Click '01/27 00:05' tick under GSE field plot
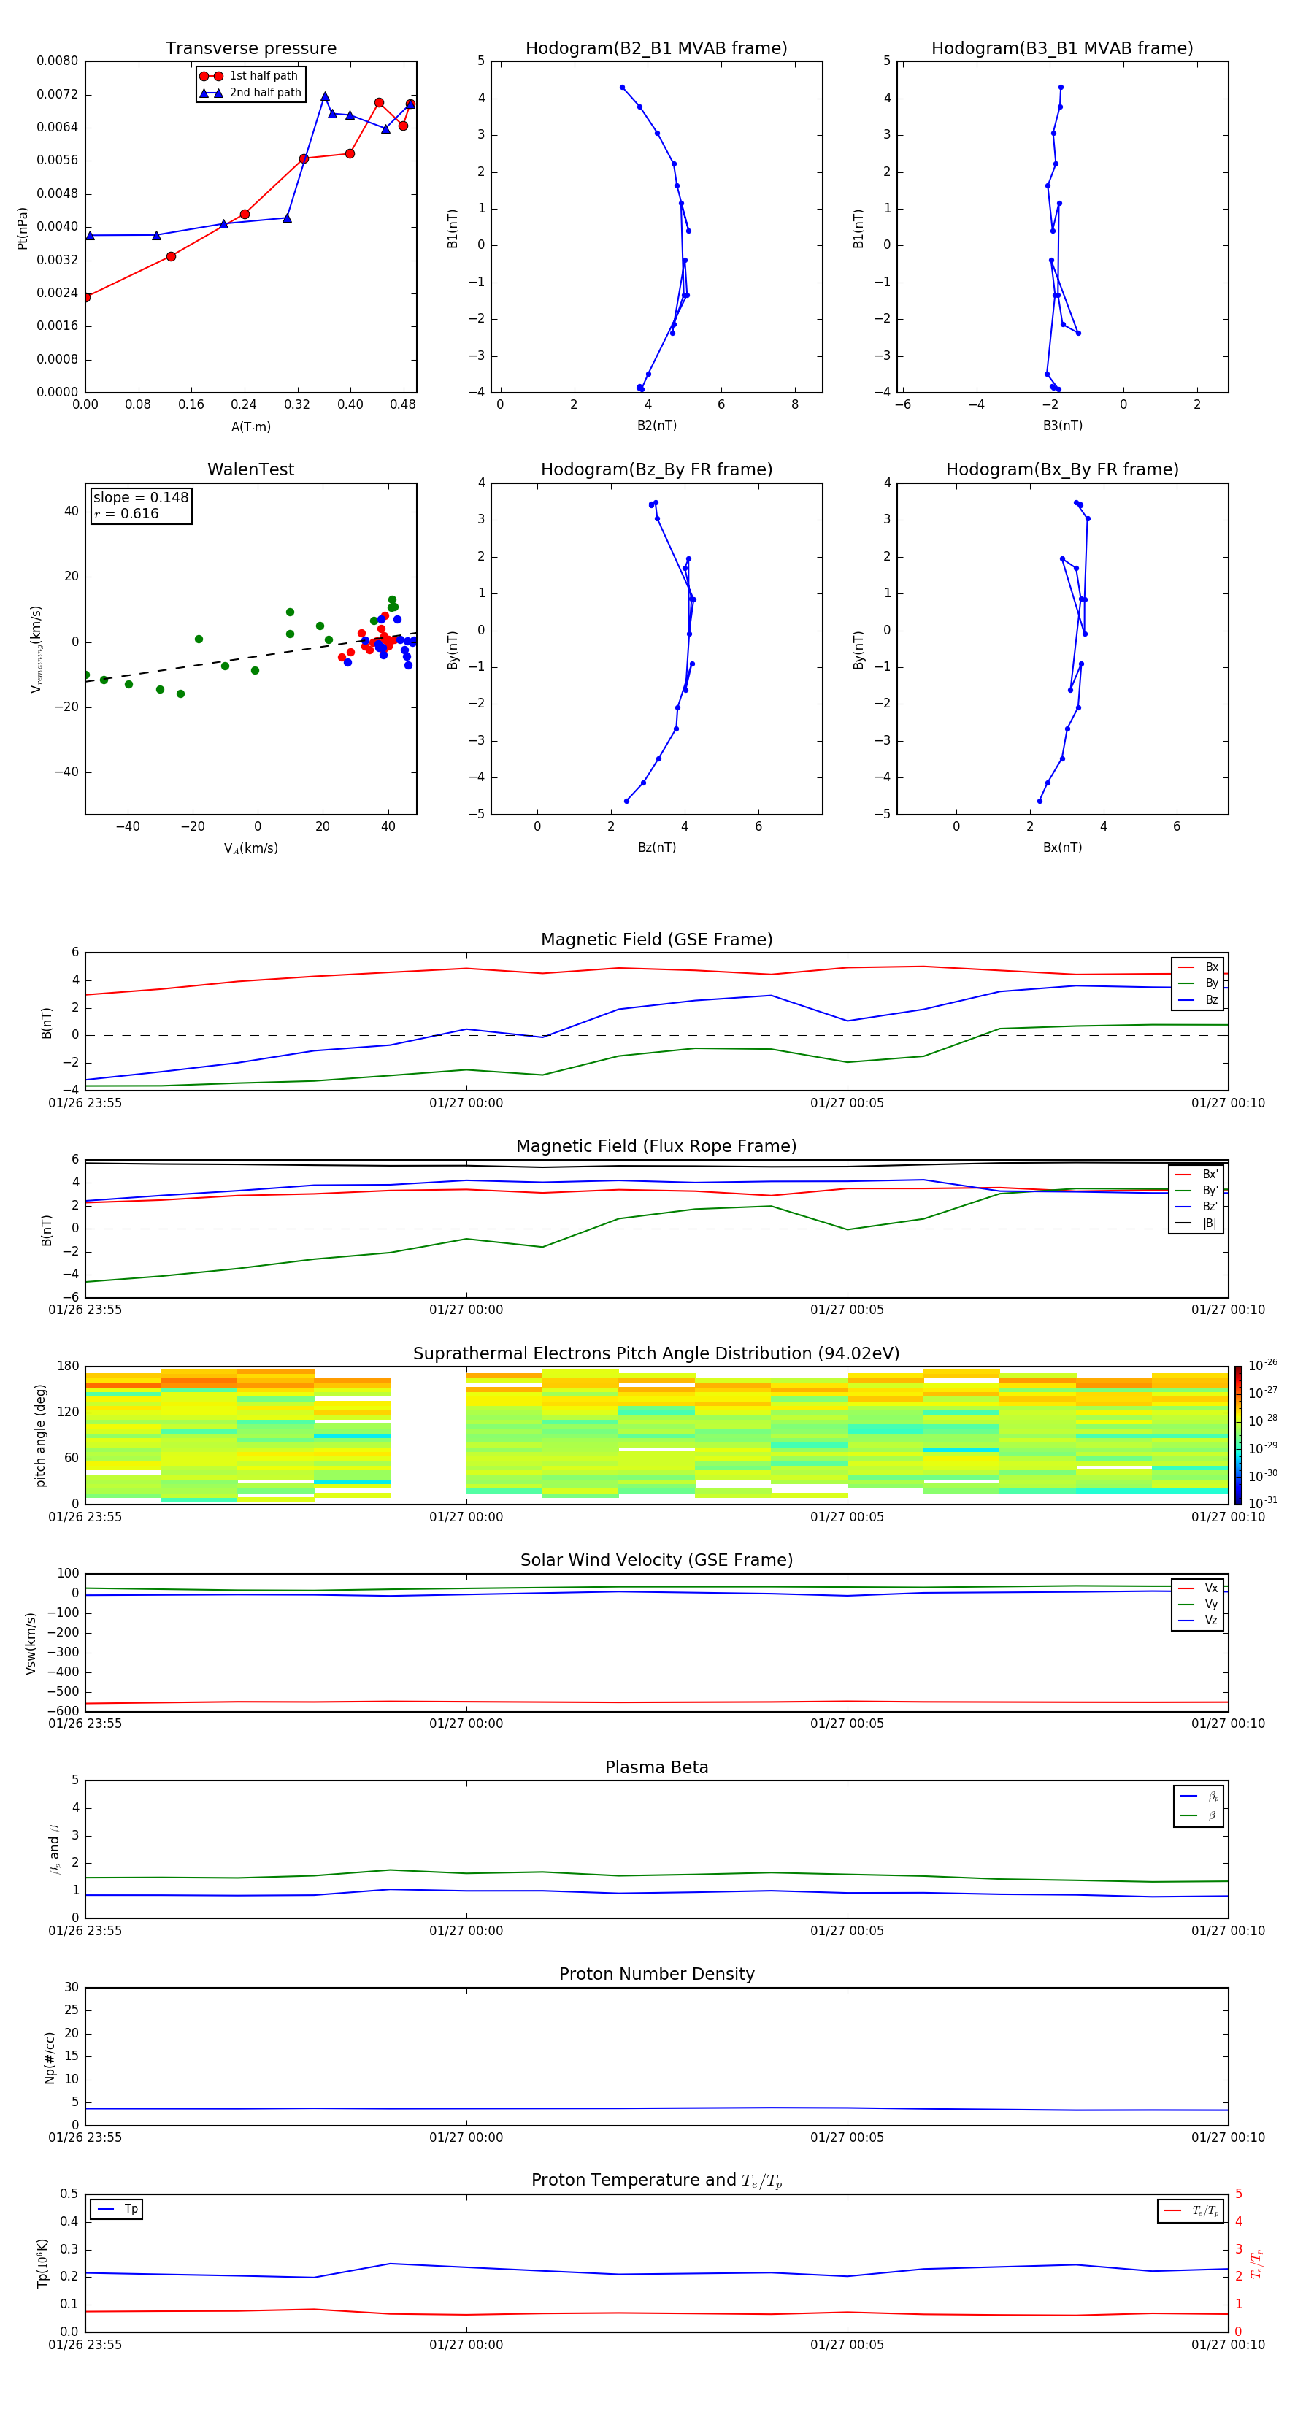This screenshot has height=2409, width=1314. click(846, 1104)
